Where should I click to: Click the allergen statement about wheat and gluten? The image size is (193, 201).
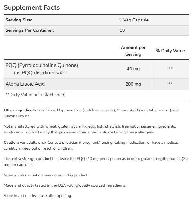click(90, 126)
